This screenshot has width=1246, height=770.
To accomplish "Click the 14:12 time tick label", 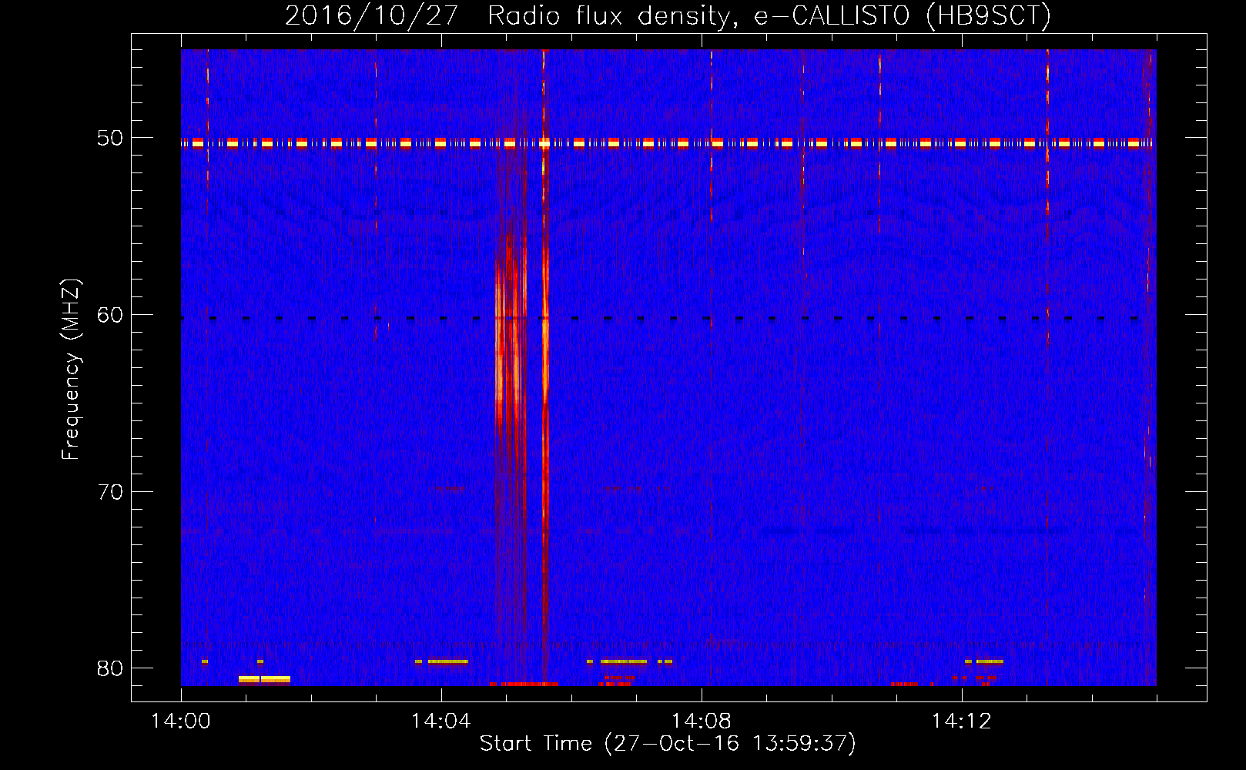I will [x=961, y=721].
